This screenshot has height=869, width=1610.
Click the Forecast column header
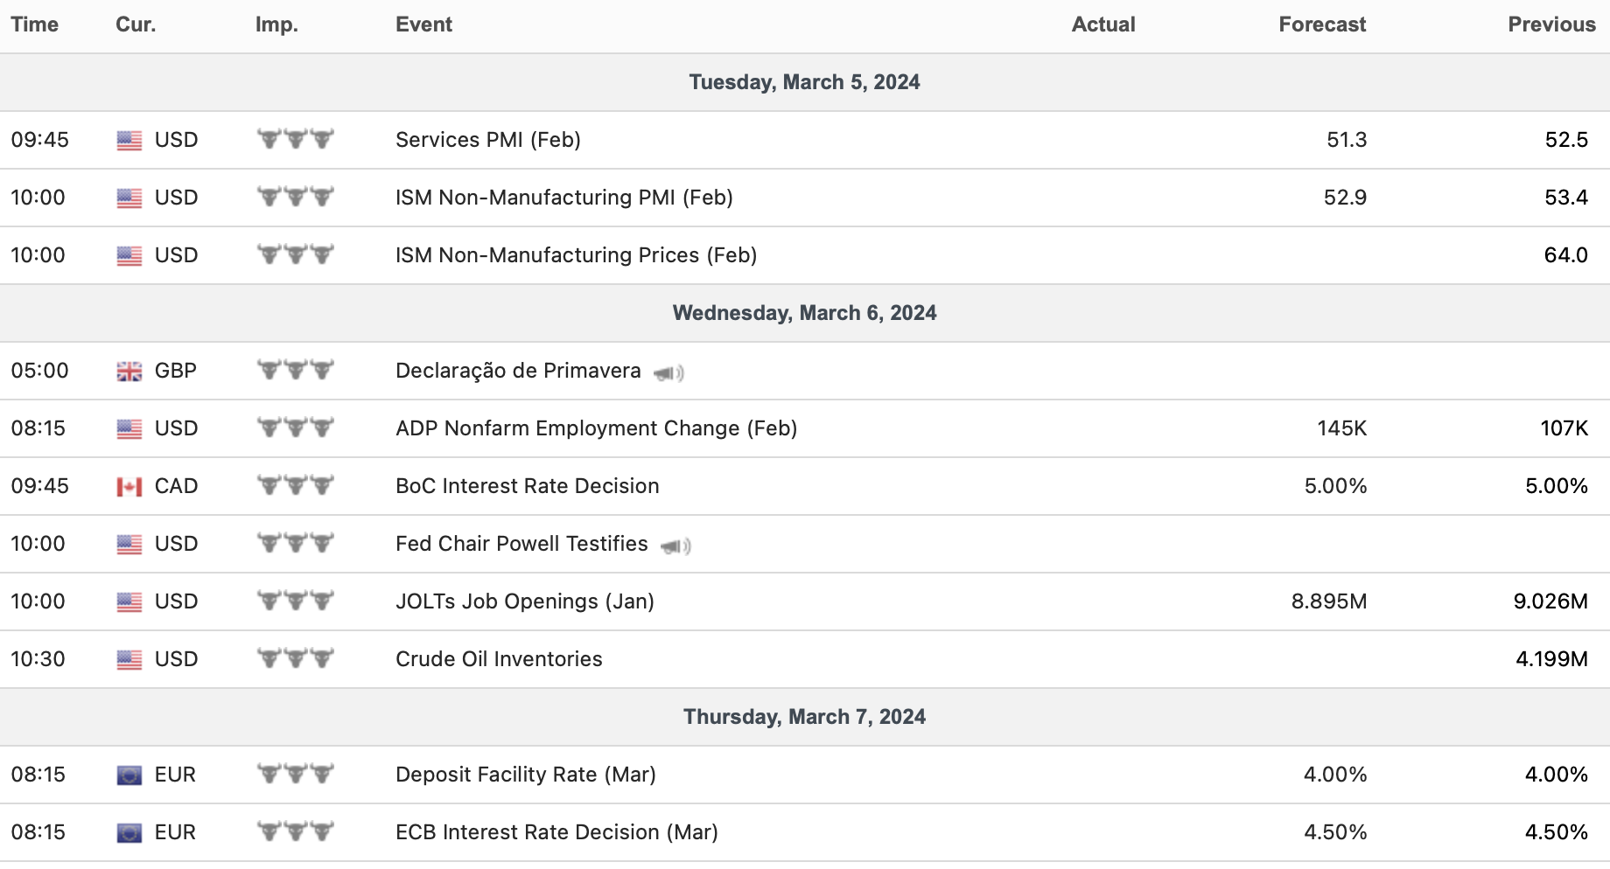1321,24
